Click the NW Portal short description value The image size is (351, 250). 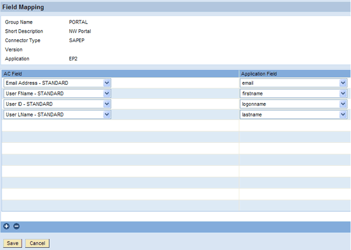(80, 31)
